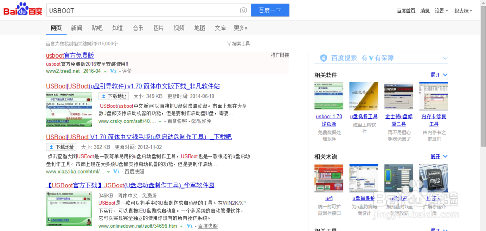Expand dropdown arrow next to tree8 2016-04

105,71
